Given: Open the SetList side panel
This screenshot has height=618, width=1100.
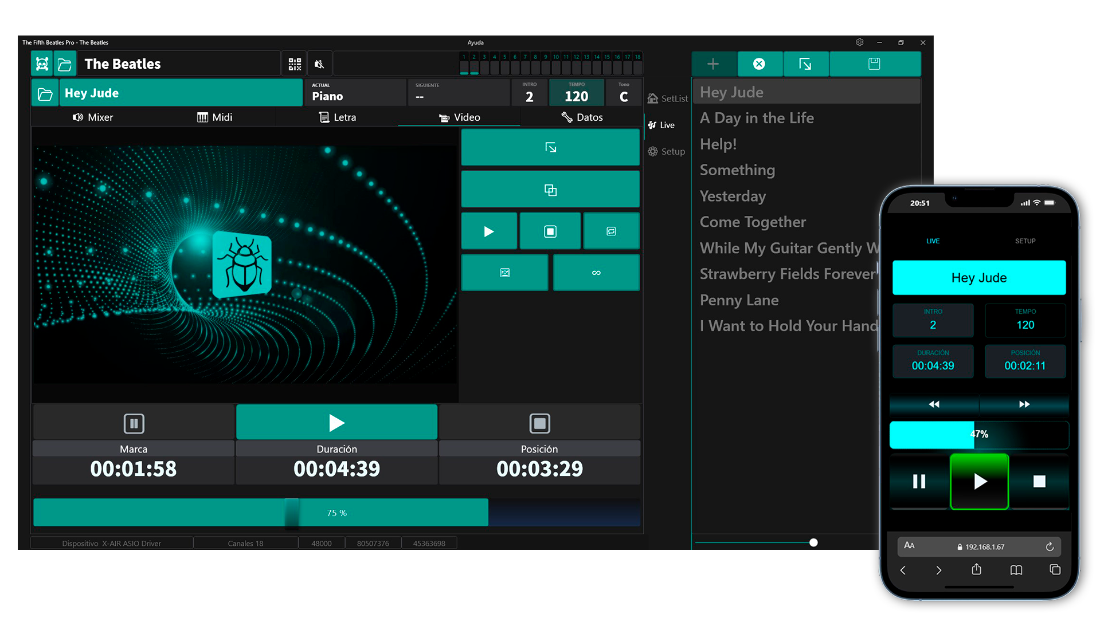Looking at the screenshot, I should tap(668, 99).
